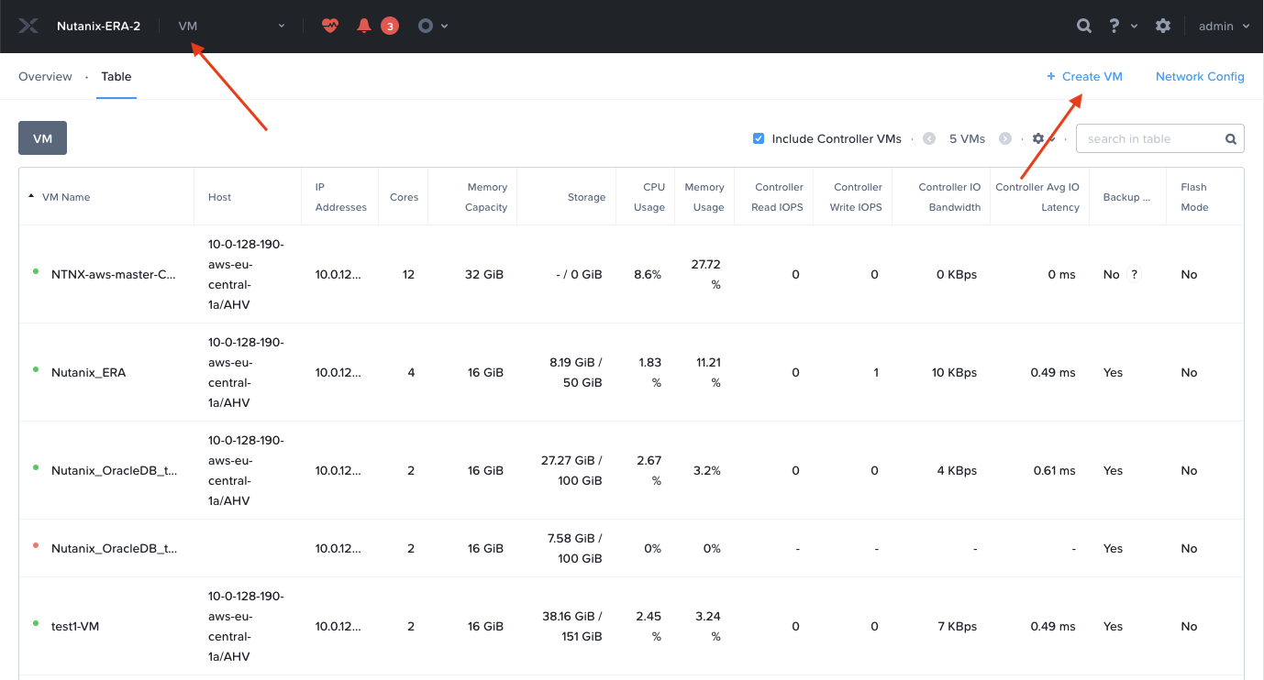Select the Table tab
This screenshot has height=680, width=1264.
pyautogui.click(x=116, y=77)
